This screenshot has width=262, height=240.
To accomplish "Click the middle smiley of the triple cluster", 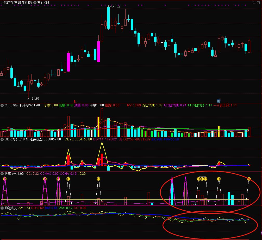I will pos(202,179).
